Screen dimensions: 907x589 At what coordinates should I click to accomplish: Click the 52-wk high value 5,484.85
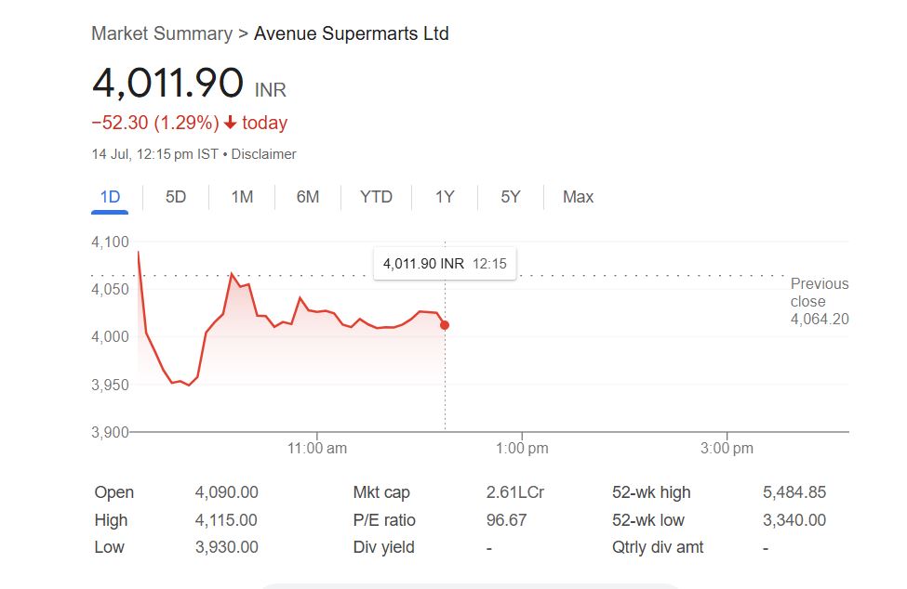794,492
